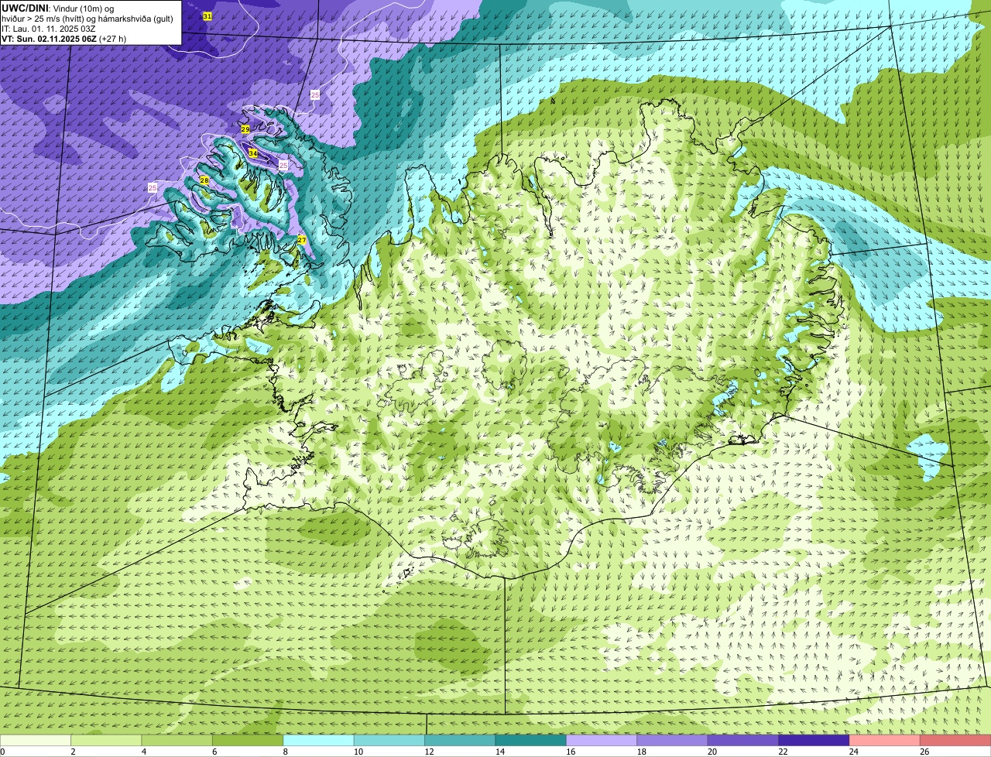Click the 'VT: Sun. 02.11.2025 06Z (+27 h)' line
Screen dimensions: 991x757
click(x=64, y=39)
